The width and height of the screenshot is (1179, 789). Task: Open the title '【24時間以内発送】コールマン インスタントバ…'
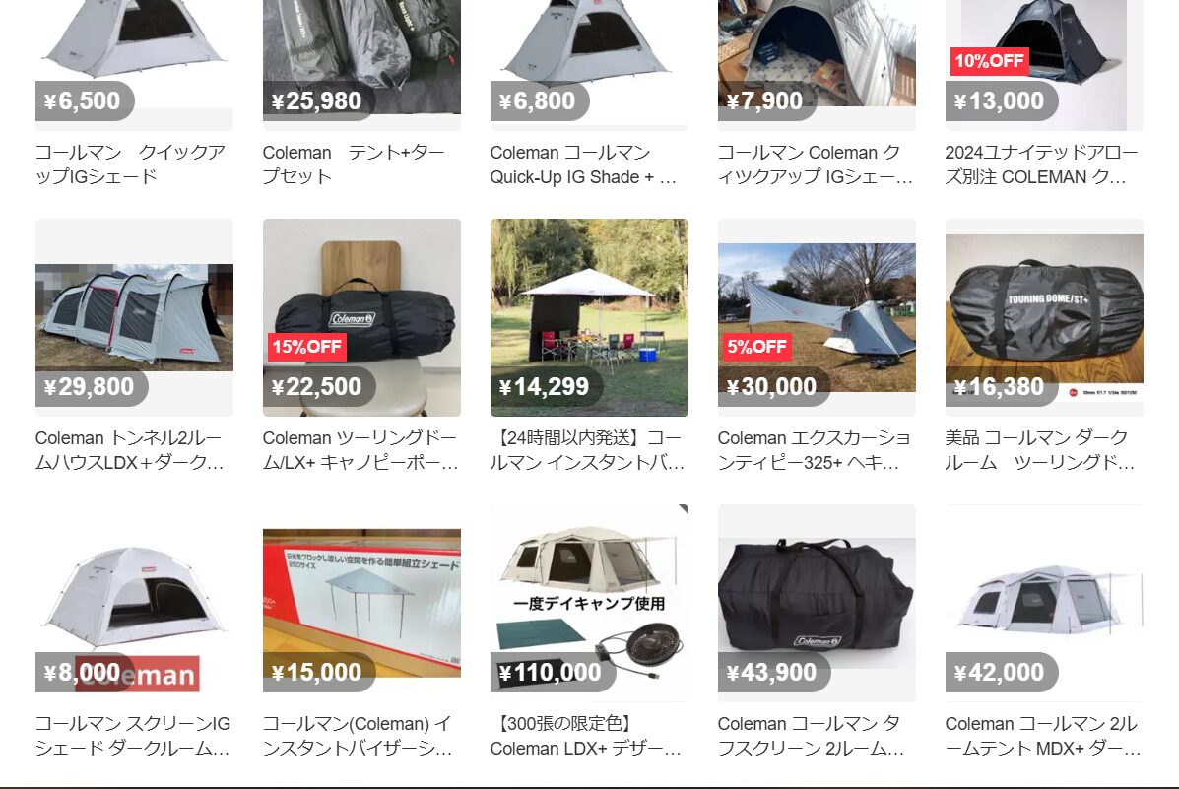pyautogui.click(x=588, y=450)
